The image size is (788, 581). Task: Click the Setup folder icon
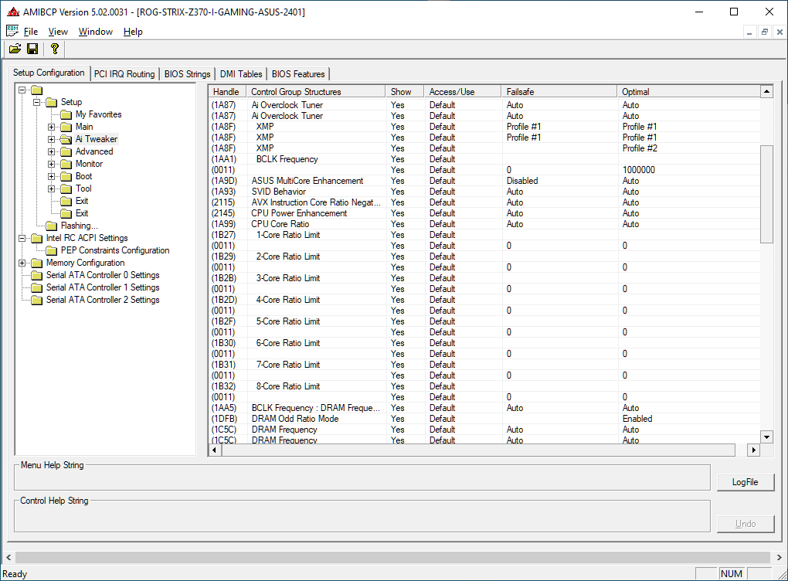51,102
